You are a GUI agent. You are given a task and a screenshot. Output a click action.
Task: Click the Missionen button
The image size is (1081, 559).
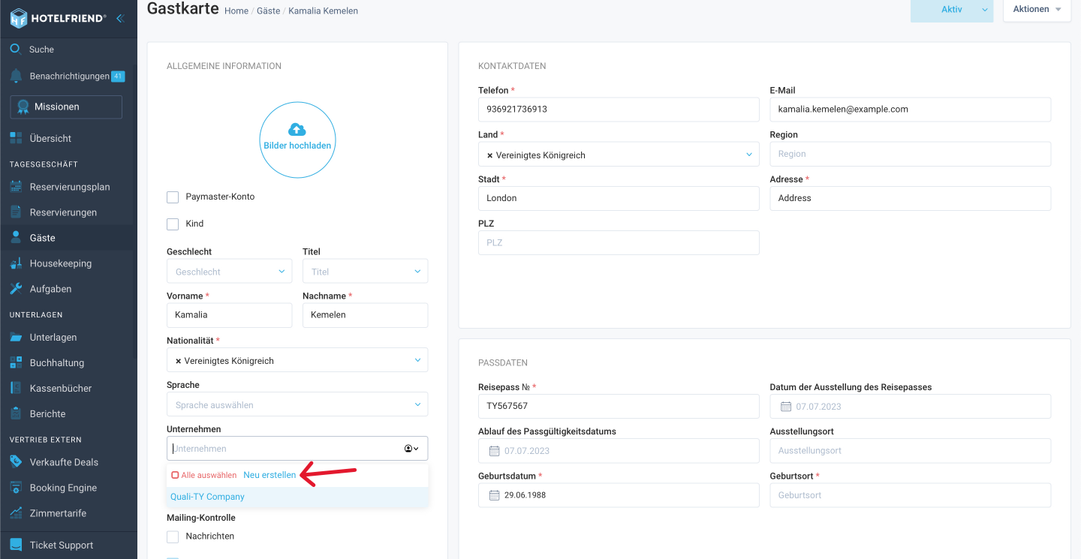(x=66, y=107)
